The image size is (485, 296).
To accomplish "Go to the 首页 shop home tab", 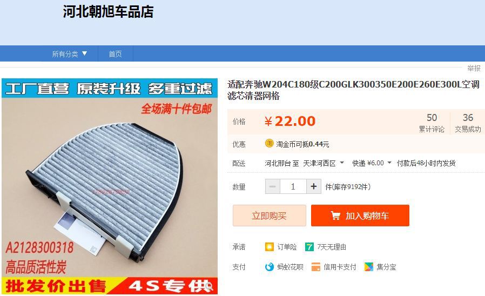I will (116, 54).
